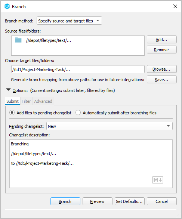
Task: Open the Pending changelist dropdown
Action: pyautogui.click(x=109, y=126)
